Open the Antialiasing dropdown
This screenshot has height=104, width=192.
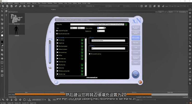[108, 48]
